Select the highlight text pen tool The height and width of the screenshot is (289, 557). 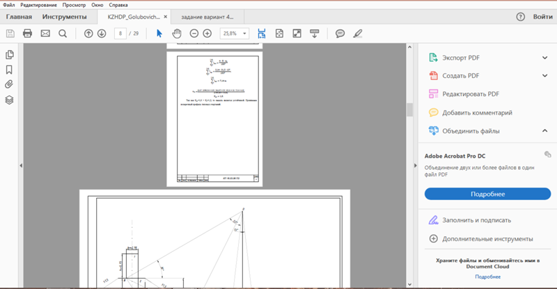click(358, 33)
